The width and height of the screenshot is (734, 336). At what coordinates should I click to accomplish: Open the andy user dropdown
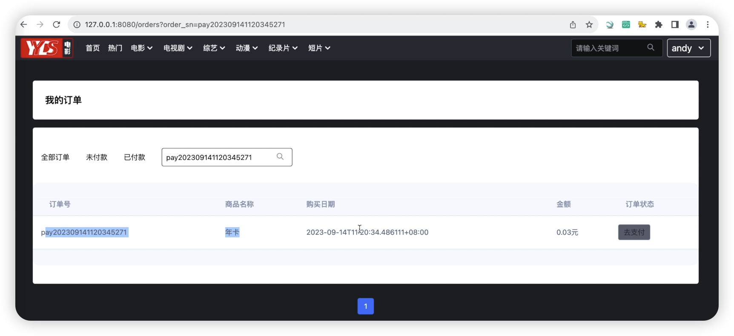tap(688, 48)
